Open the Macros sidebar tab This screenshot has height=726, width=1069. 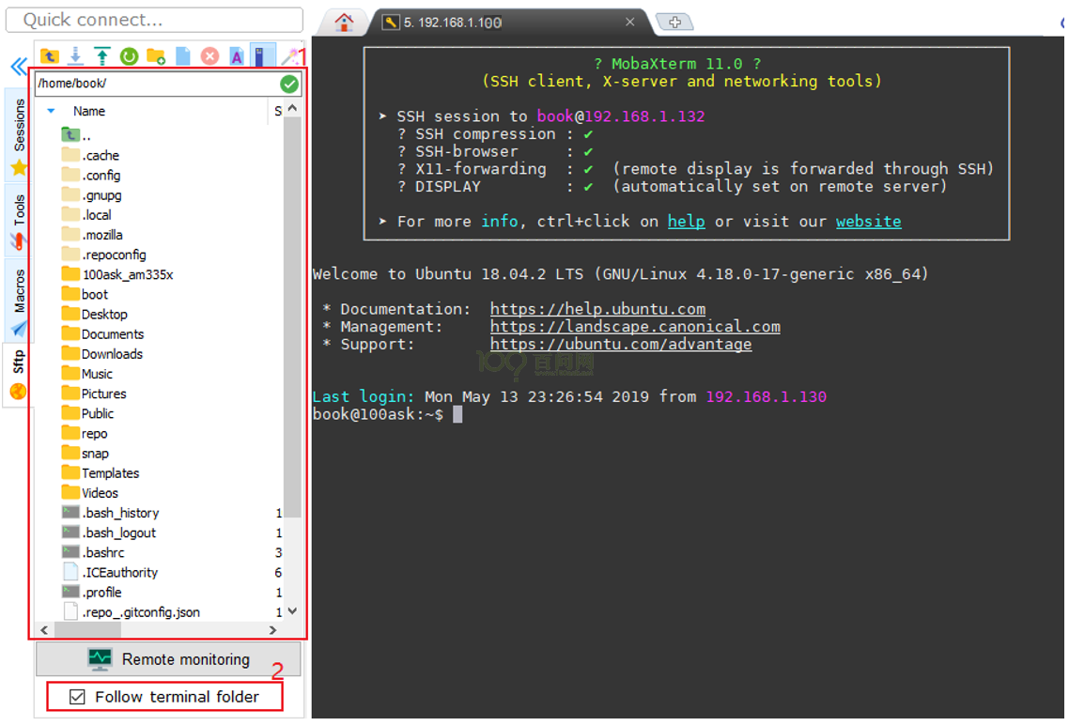tap(19, 300)
